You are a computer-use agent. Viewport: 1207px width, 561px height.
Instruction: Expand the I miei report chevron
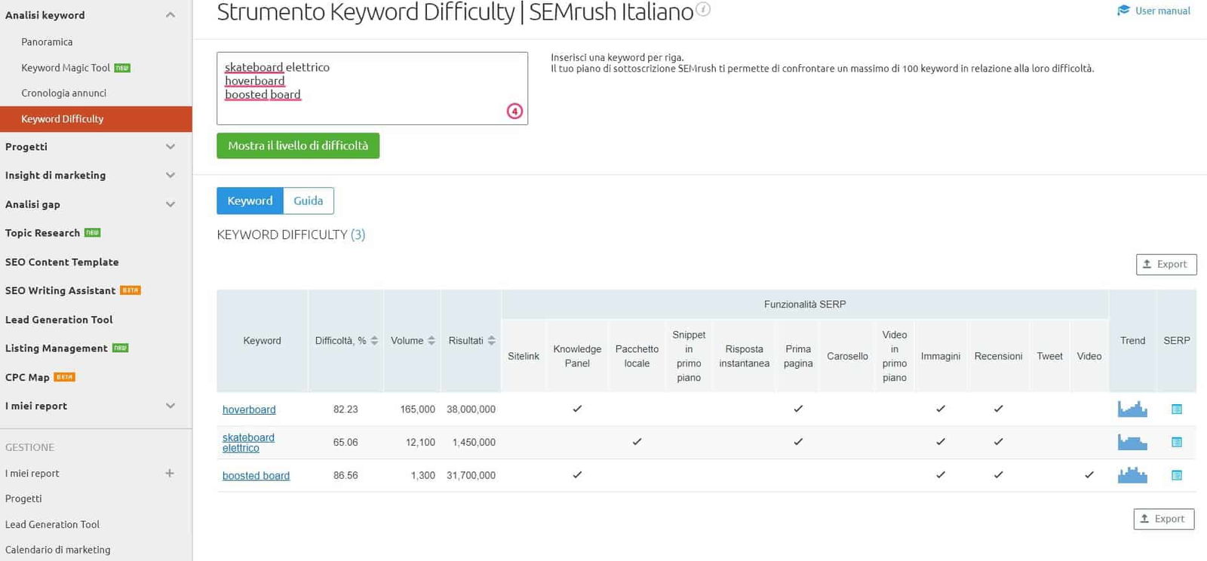pos(170,406)
